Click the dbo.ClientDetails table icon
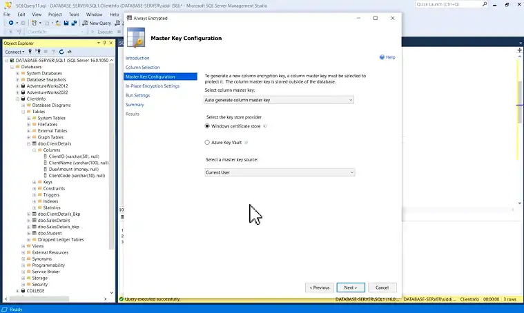The width and height of the screenshot is (524, 313). click(34, 143)
